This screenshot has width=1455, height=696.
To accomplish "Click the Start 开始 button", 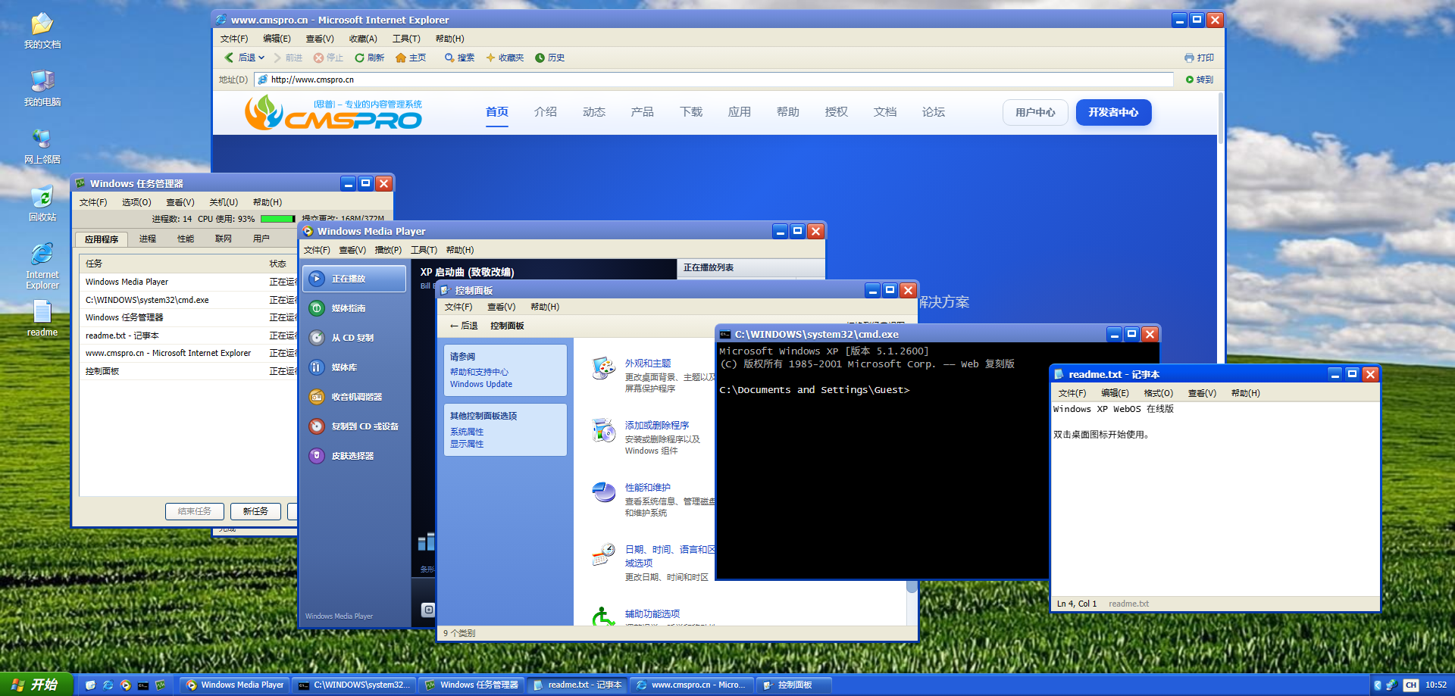I will [x=36, y=685].
